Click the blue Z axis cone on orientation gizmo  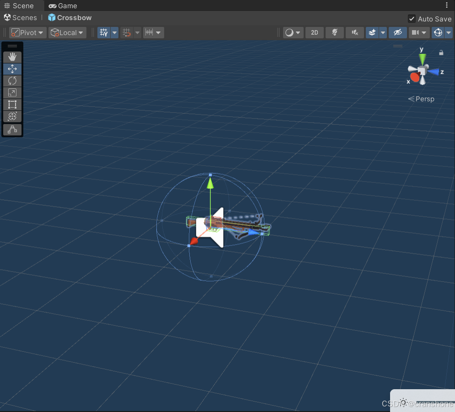(434, 72)
